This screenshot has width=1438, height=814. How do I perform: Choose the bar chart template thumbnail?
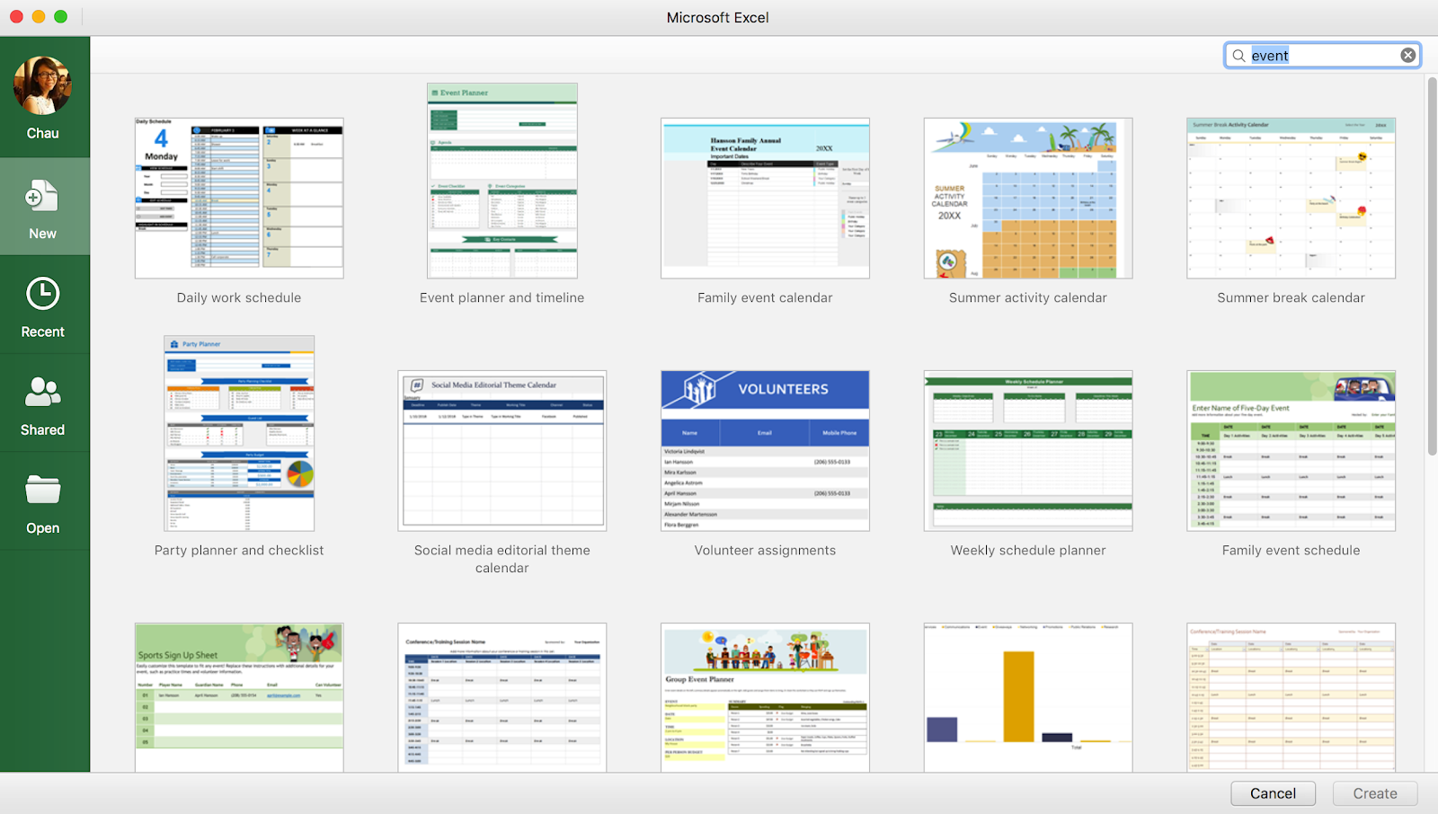click(x=1028, y=697)
